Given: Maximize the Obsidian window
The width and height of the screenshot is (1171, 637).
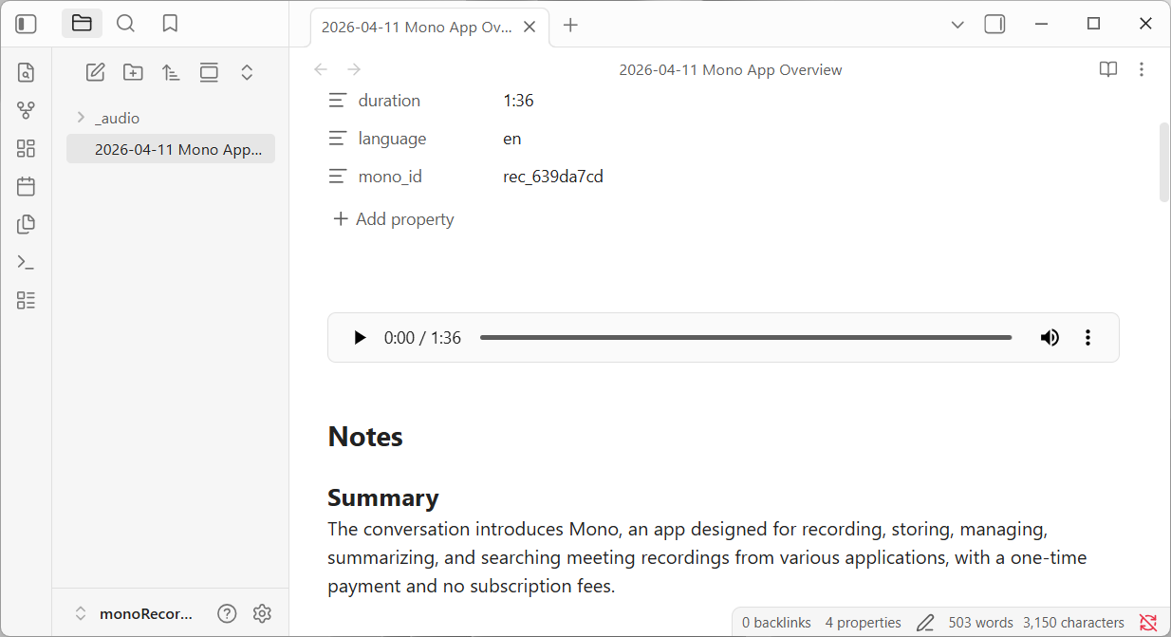Looking at the screenshot, I should [1093, 24].
